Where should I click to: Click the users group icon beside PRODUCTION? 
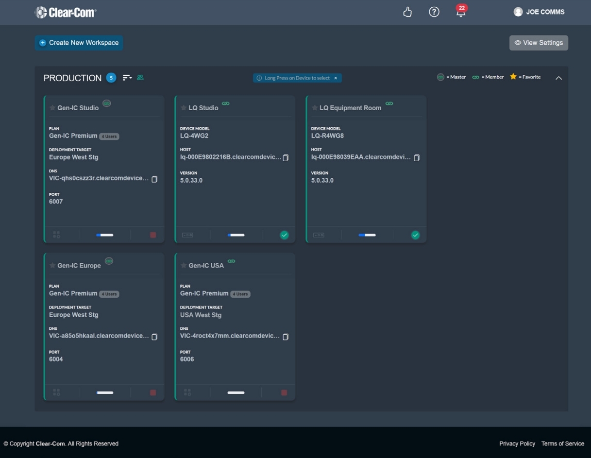[x=140, y=77]
